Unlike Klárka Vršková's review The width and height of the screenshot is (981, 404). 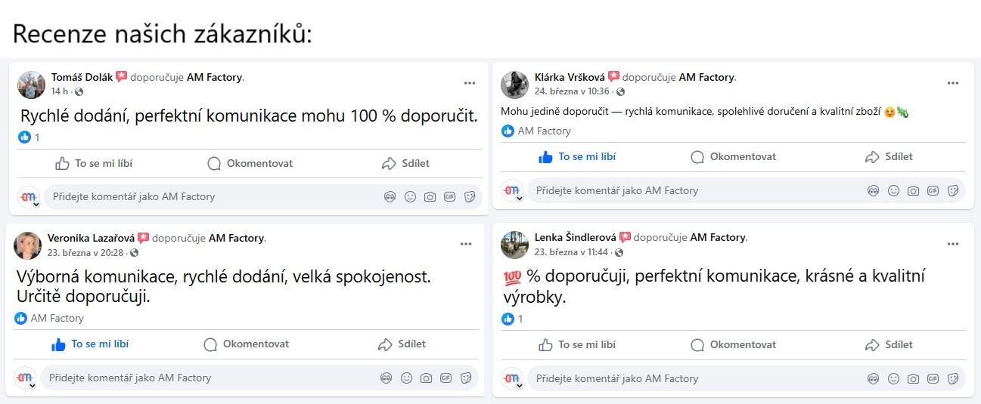point(578,157)
